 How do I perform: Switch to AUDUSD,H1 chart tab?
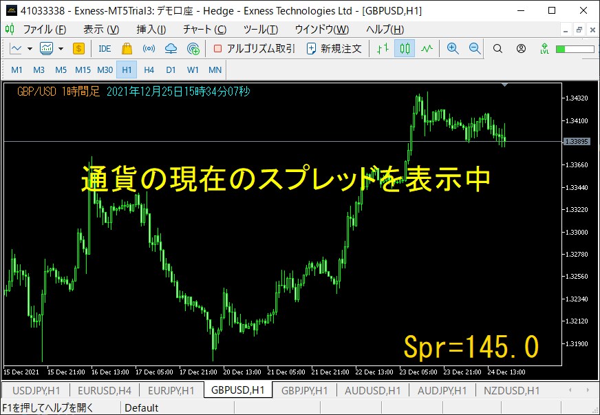tap(373, 390)
